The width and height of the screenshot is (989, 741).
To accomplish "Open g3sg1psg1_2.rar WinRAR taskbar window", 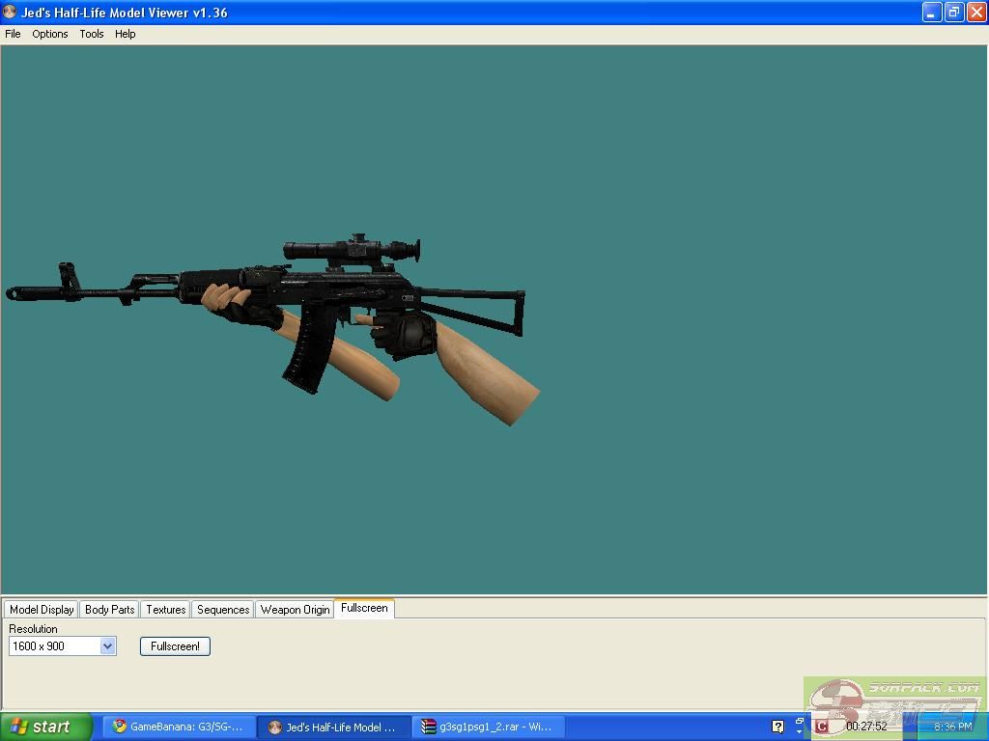I will (489, 727).
